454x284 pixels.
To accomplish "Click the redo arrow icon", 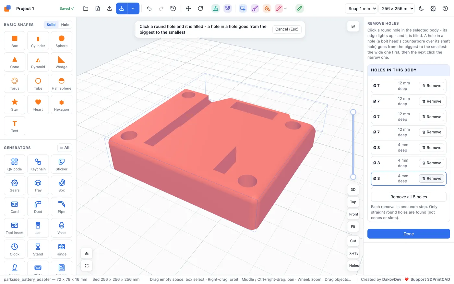I will (161, 8).
